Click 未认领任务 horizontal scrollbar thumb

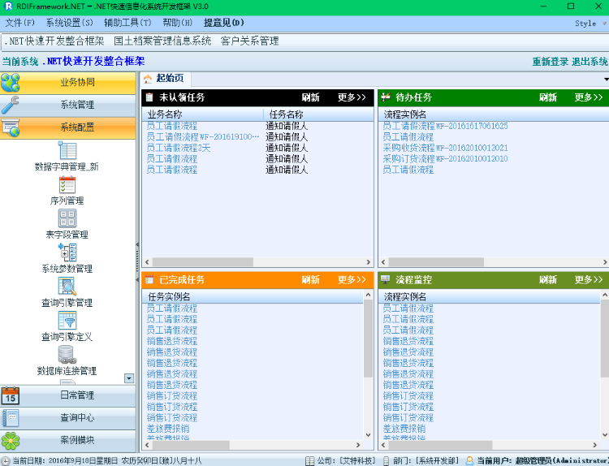click(x=203, y=262)
